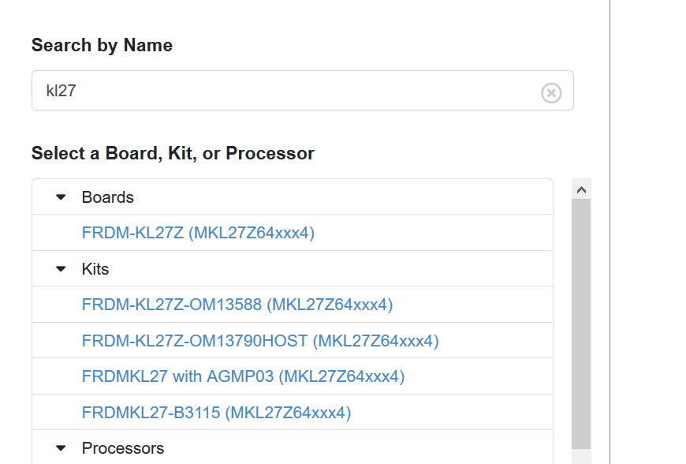686x464 pixels.
Task: Click scrollbar track below the thumb
Action: [581, 456]
